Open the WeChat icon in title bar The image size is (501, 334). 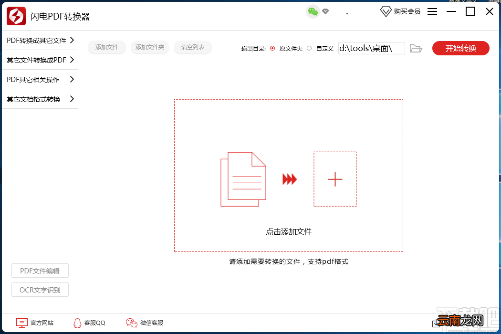[x=313, y=12]
